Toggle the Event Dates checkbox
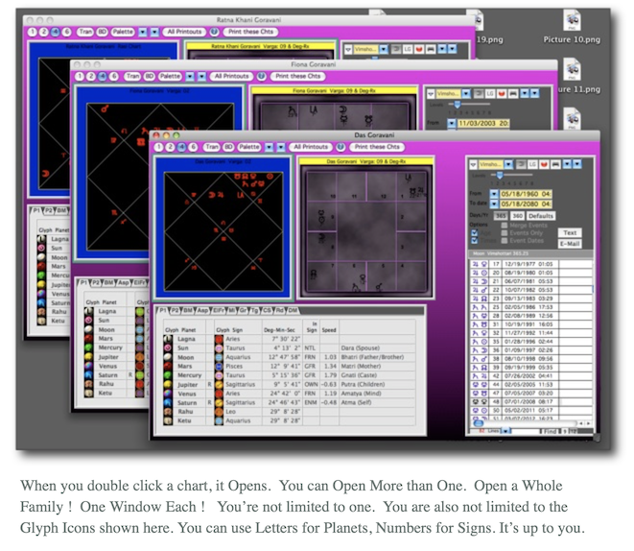Image resolution: width=634 pixels, height=551 pixels. pyautogui.click(x=502, y=240)
